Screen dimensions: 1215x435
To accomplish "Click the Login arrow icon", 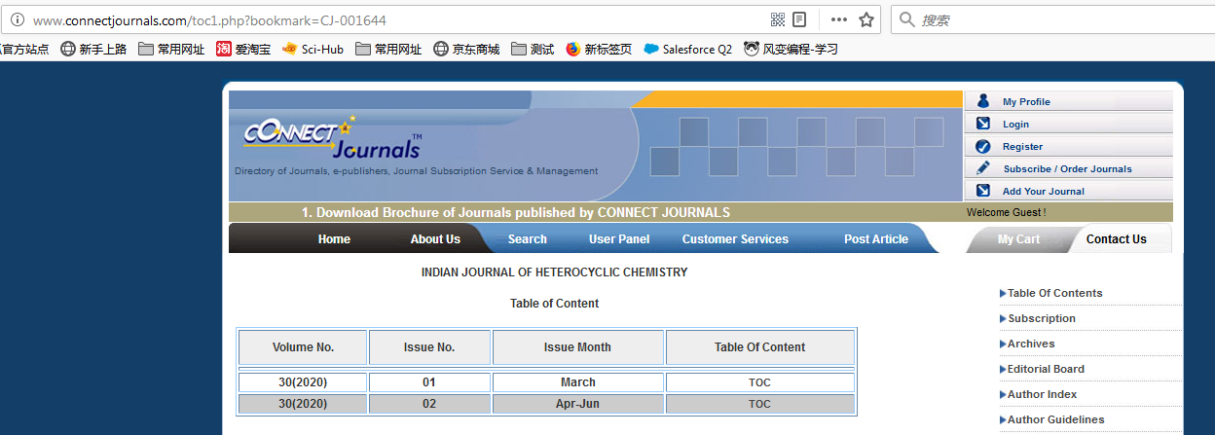I will 982,124.
